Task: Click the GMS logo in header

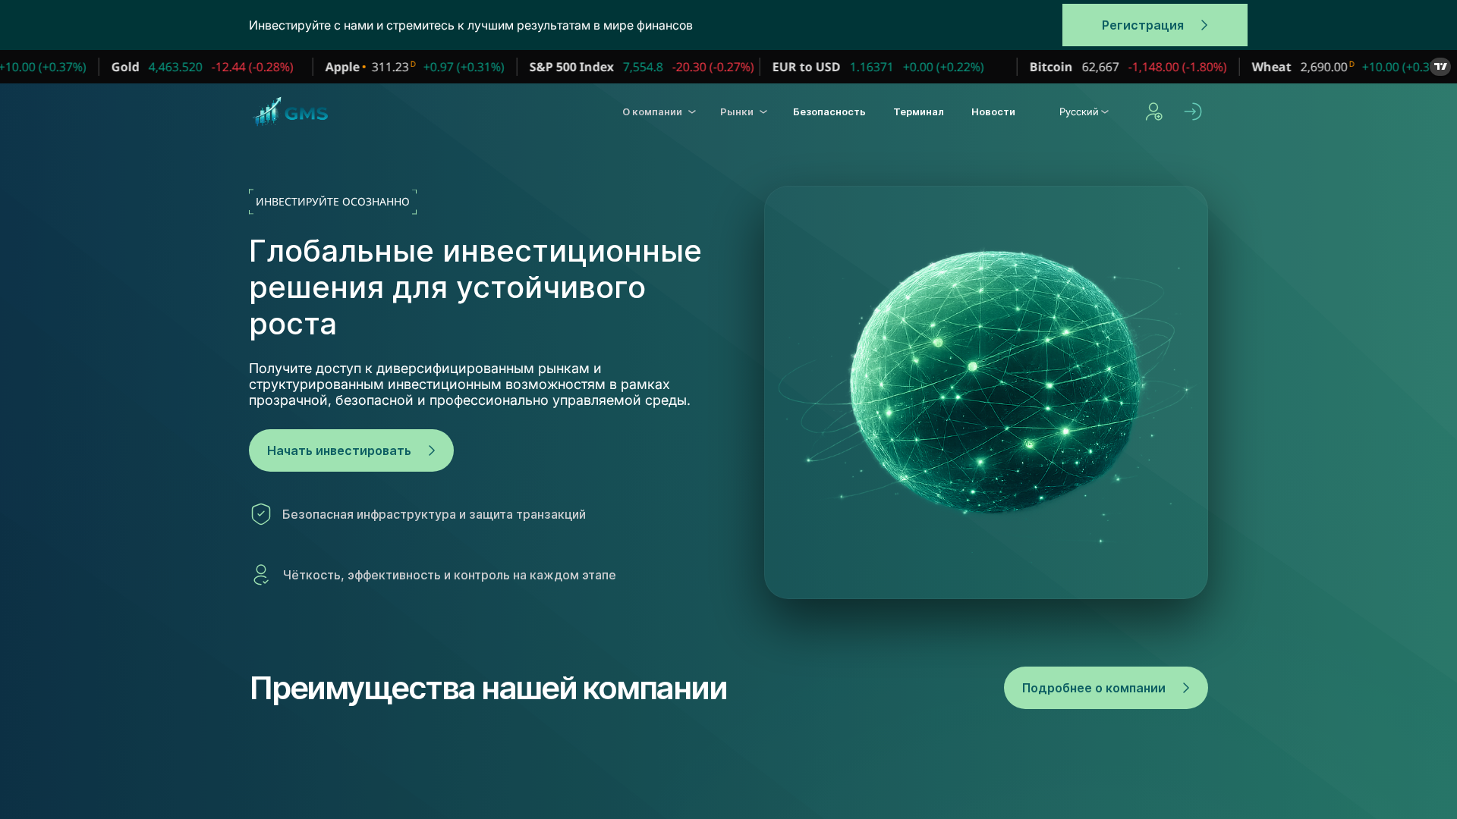Action: 291,111
